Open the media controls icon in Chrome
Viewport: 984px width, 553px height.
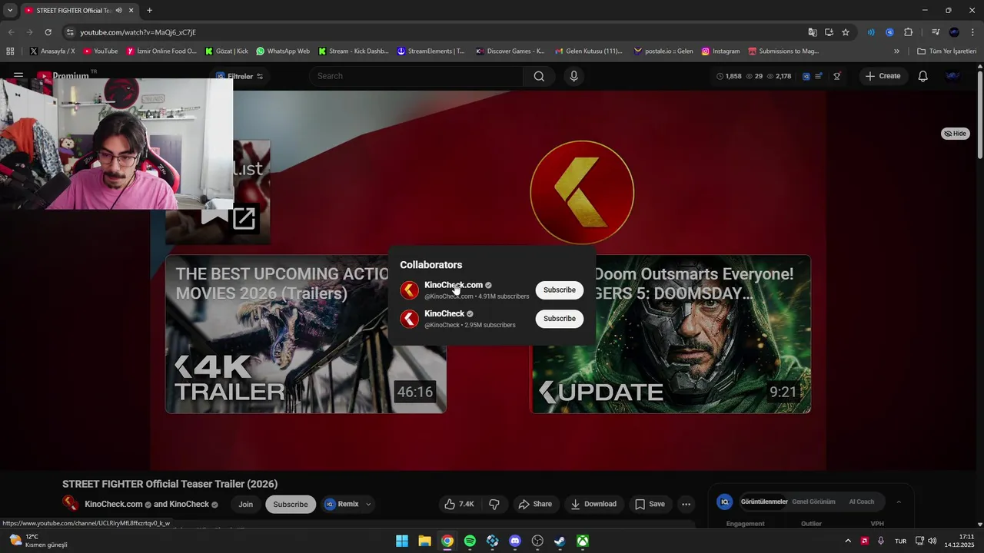936,32
